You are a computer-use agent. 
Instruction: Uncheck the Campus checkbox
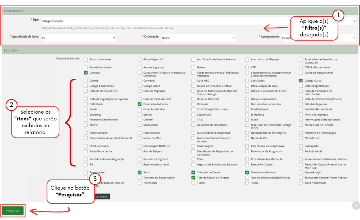click(x=86, y=73)
